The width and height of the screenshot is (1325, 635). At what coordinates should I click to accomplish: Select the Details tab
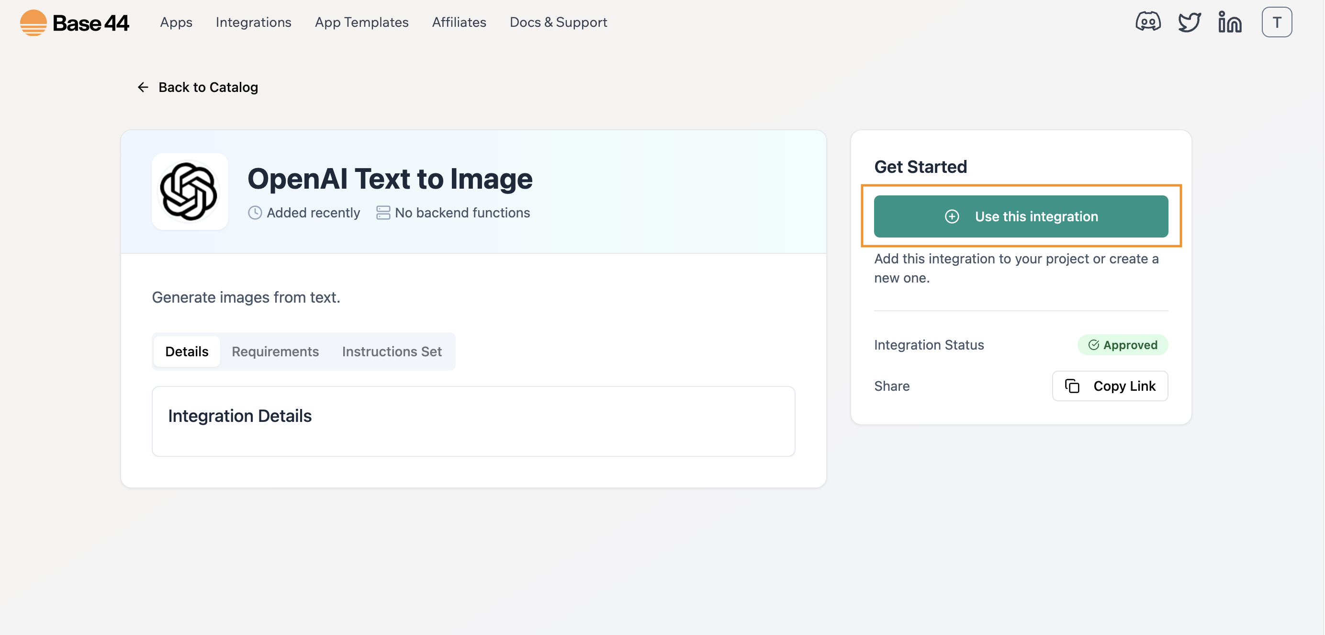pyautogui.click(x=187, y=352)
